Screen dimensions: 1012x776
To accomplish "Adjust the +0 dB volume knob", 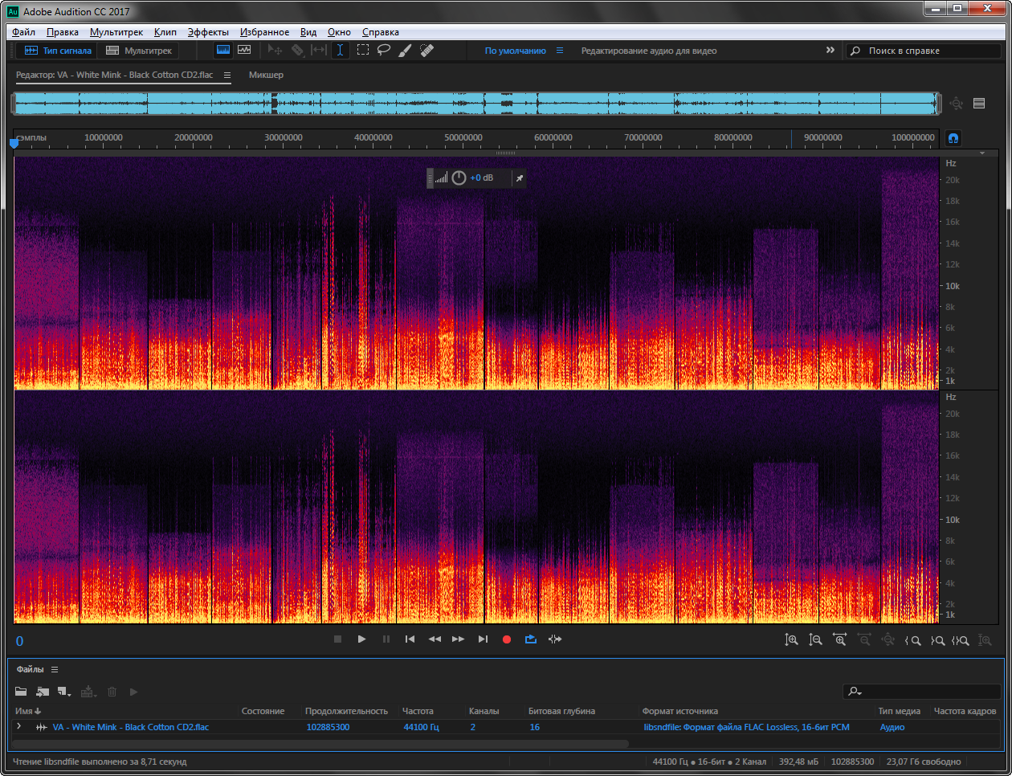I will 459,178.
